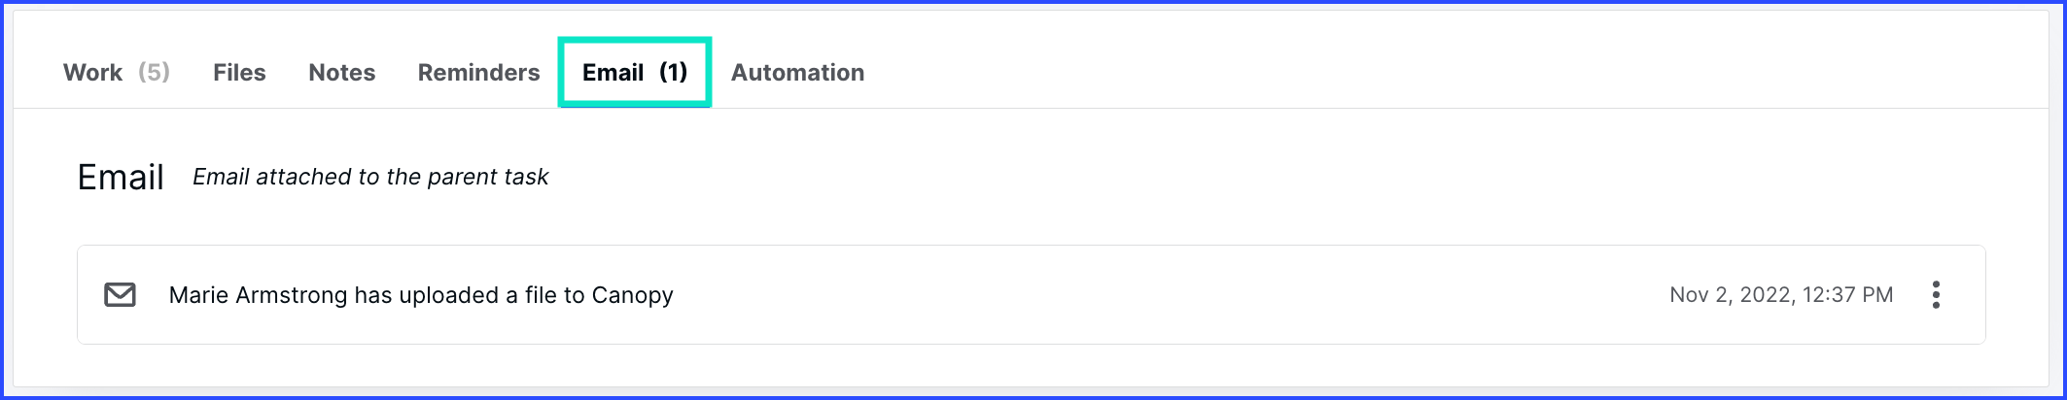Open the three-dot menu for the email

click(x=1936, y=294)
